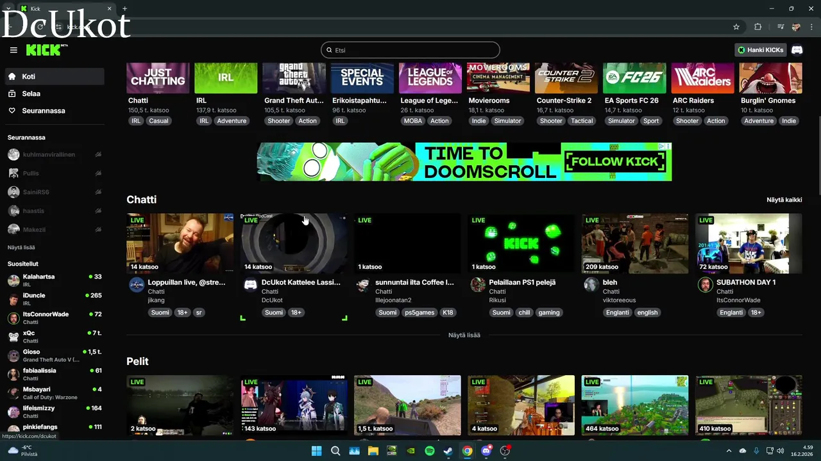821x461 pixels.
Task: Click fabiaalissia avatar in sidebar
Action: [x=13, y=374]
